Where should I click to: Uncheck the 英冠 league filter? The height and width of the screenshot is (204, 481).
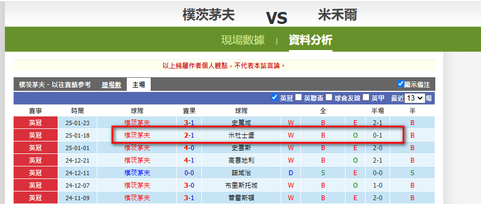coord(275,97)
